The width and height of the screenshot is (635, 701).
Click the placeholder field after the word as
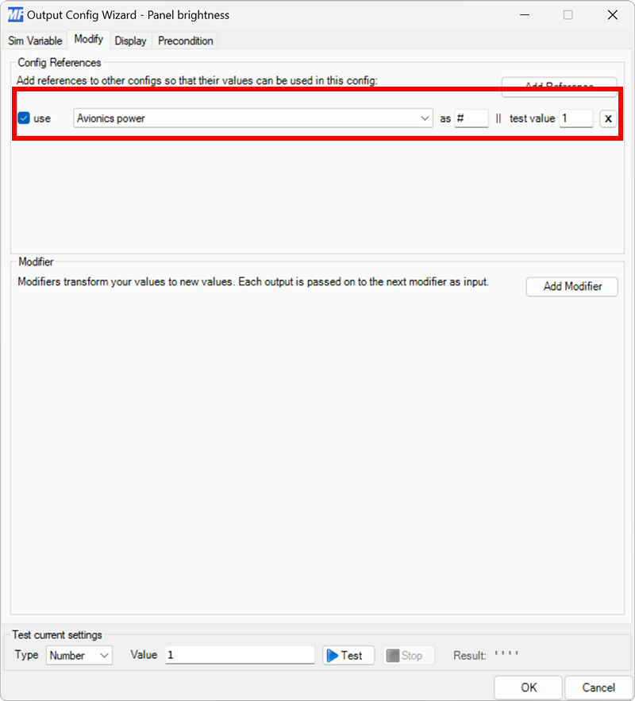tap(471, 118)
